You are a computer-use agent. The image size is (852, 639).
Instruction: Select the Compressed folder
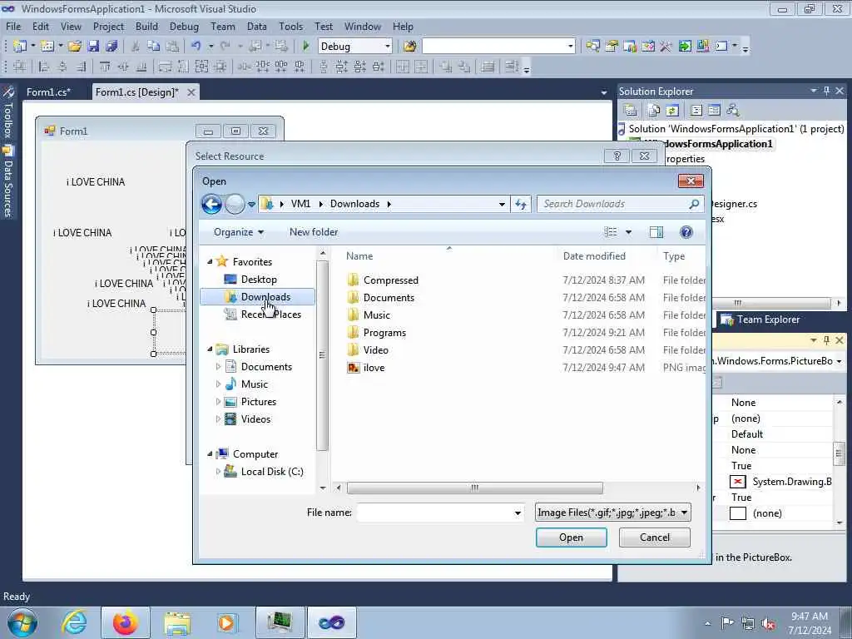click(x=391, y=280)
